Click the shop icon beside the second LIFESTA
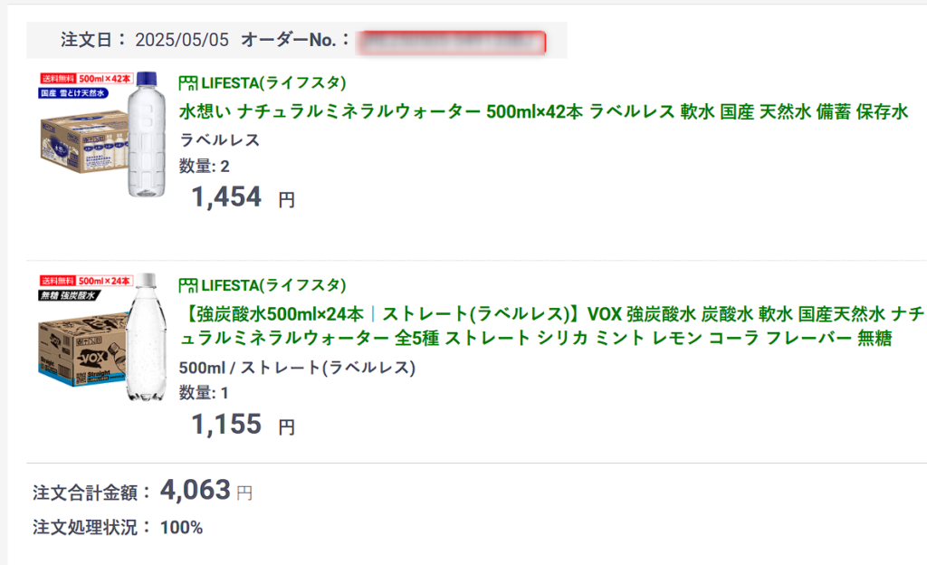The image size is (927, 565). click(x=188, y=286)
